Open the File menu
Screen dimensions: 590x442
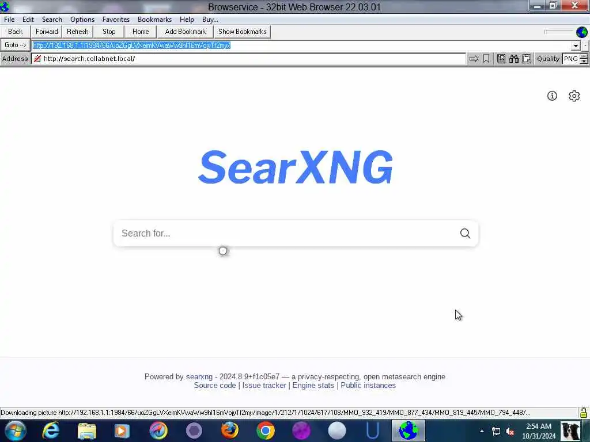tap(9, 20)
